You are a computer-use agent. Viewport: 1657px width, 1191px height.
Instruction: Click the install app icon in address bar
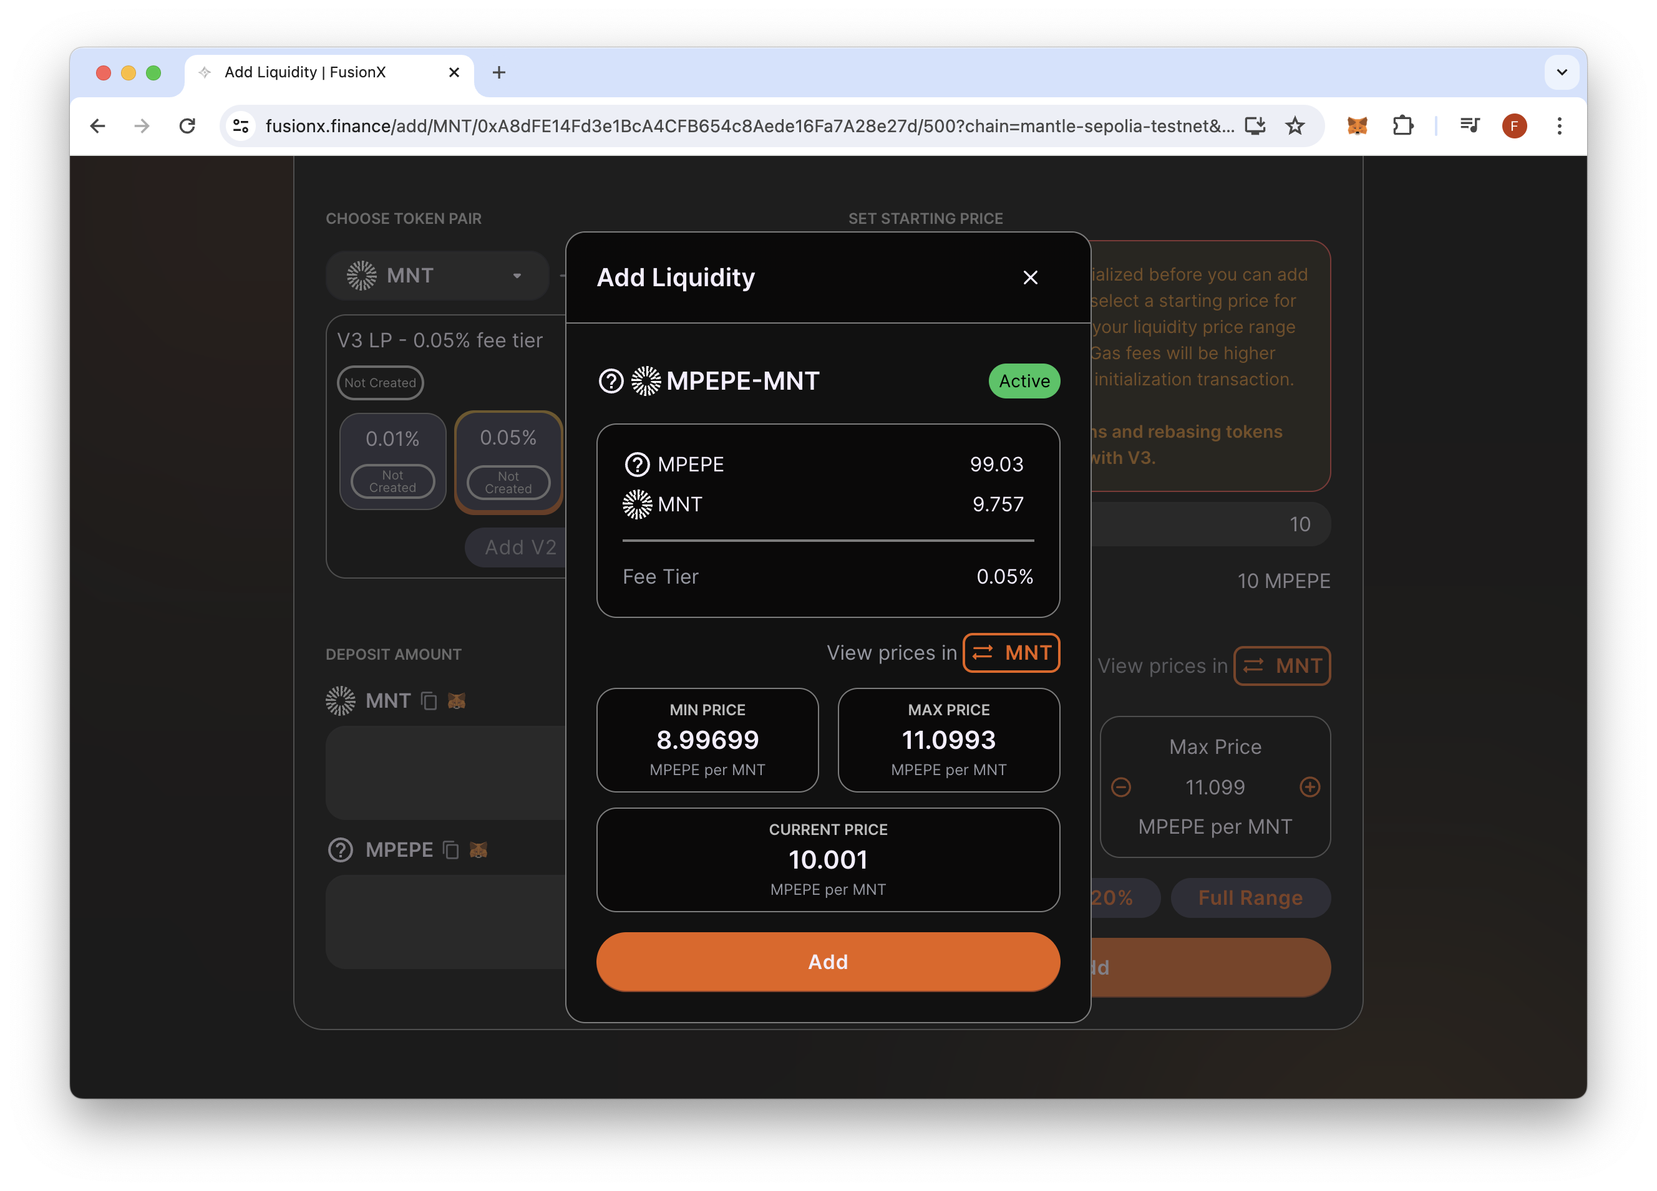coord(1255,125)
